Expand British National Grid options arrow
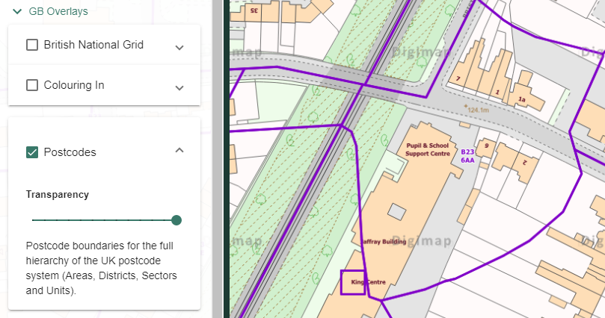 tap(179, 47)
